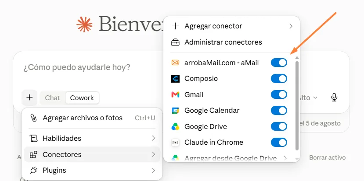This screenshot has height=181, width=364.
Task: Click the toolbox icon for Administrar conectores
Action: [x=175, y=42]
